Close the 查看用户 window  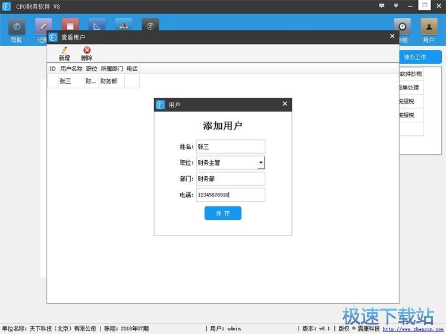click(392, 36)
